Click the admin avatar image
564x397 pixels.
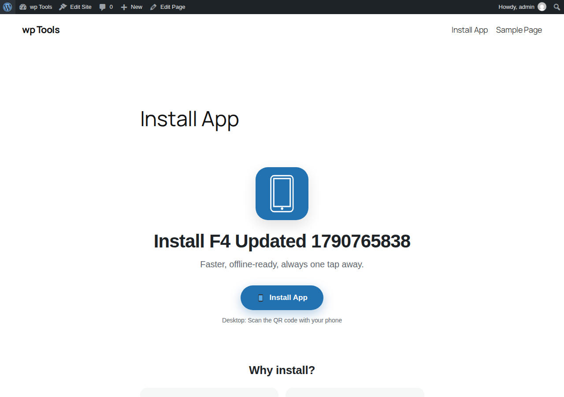(542, 7)
